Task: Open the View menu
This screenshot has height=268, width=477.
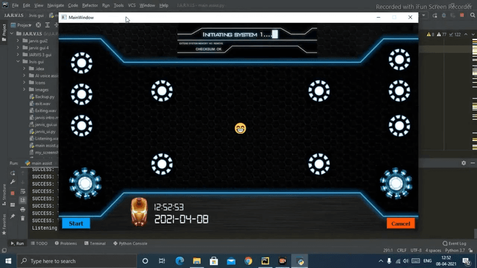Action: [39, 6]
